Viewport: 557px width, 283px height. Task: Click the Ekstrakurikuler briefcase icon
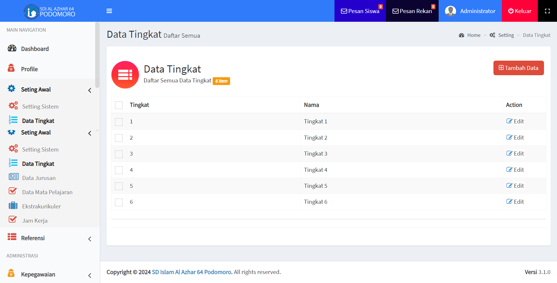(x=13, y=206)
